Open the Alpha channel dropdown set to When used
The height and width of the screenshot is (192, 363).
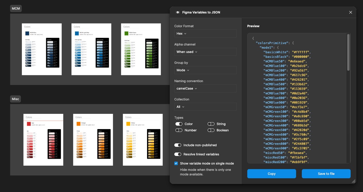pos(205,52)
